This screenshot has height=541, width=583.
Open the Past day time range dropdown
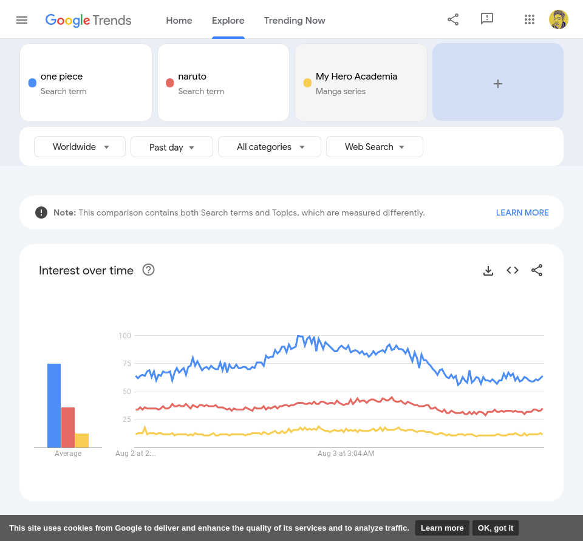coord(172,147)
